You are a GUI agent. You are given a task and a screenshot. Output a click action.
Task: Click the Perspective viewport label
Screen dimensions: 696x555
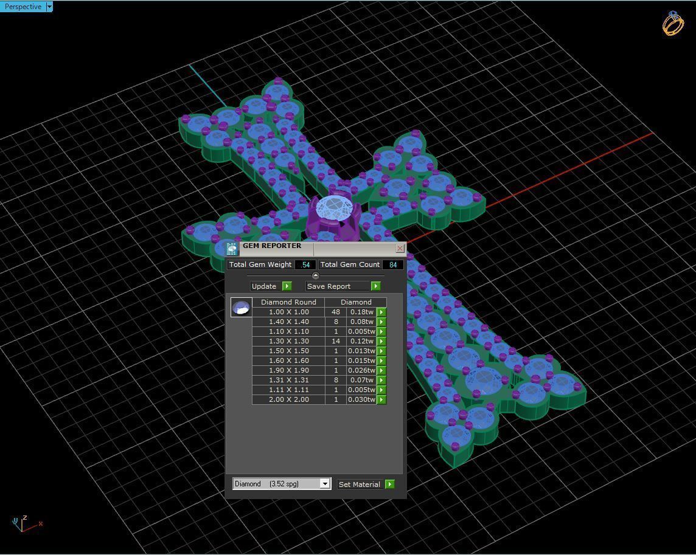23,7
